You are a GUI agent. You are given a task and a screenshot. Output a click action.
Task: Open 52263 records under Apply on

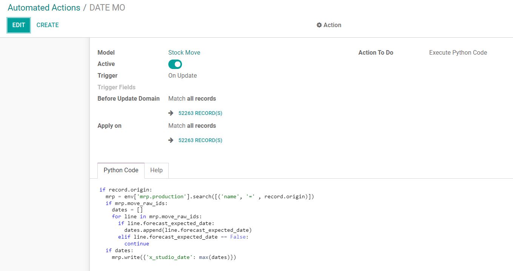[x=200, y=140]
